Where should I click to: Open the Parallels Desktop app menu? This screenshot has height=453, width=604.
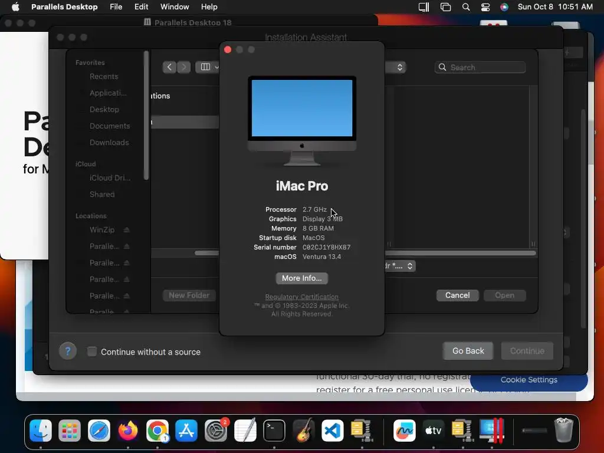[64, 6]
